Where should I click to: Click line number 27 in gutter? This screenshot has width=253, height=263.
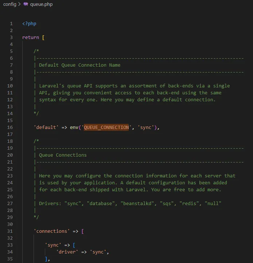pos(10,204)
